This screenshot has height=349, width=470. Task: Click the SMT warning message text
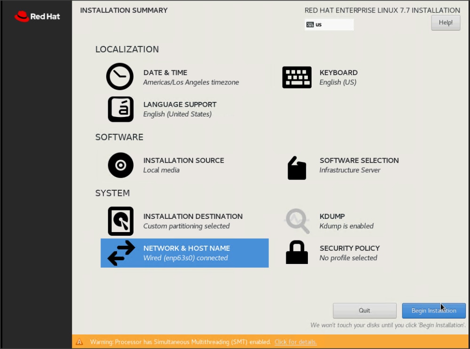180,342
